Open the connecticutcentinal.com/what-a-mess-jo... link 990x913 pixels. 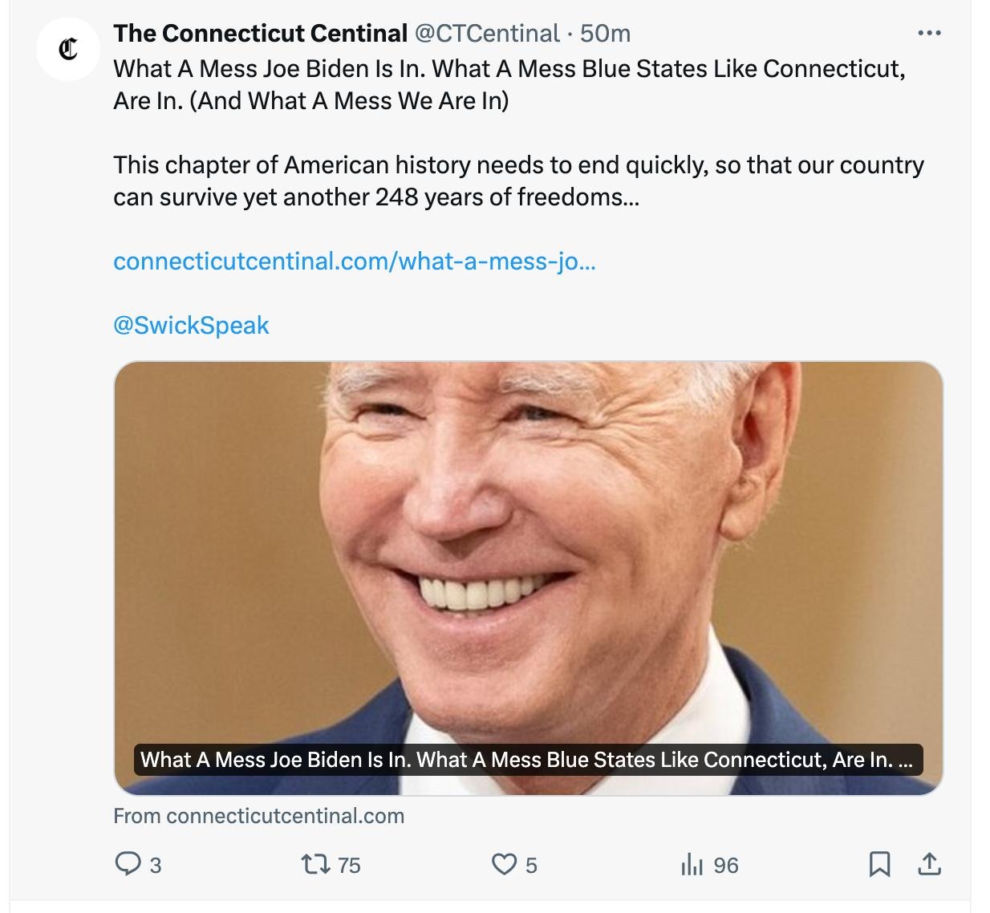(x=355, y=261)
